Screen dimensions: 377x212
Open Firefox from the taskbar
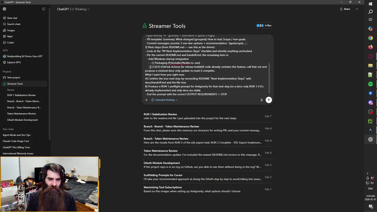tap(371, 47)
